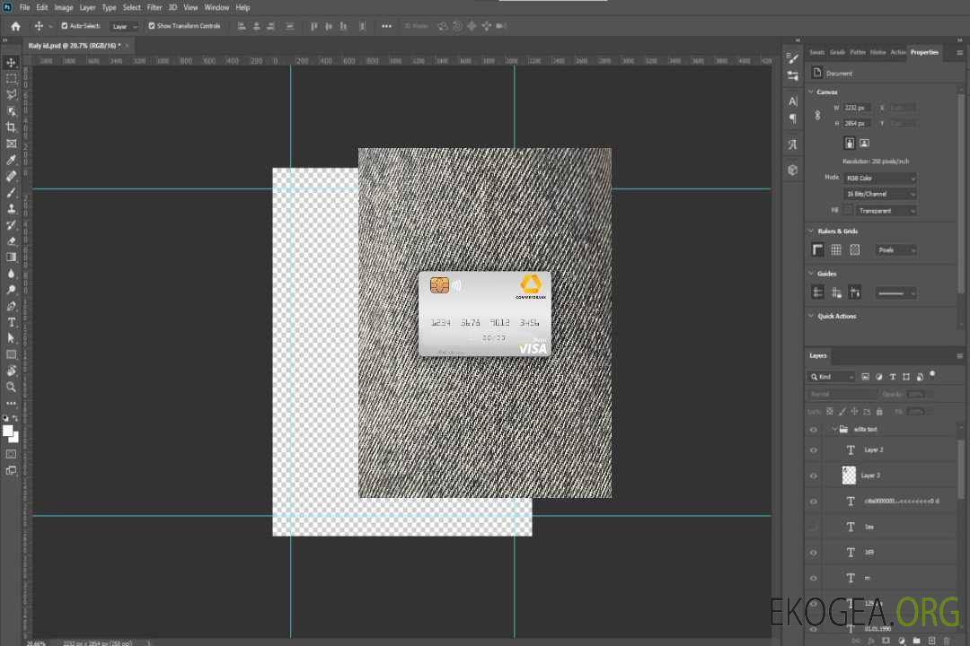Switch to the Swatches panel tab
The image size is (970, 646).
point(816,52)
